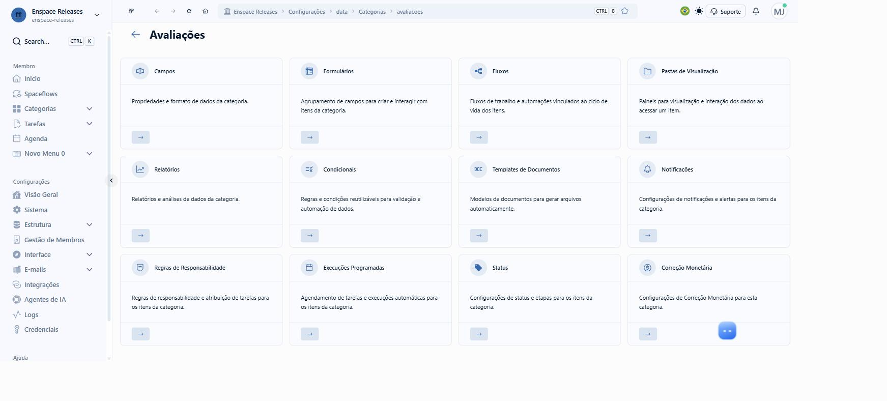The width and height of the screenshot is (887, 401).
Task: Click the Suporte button
Action: click(726, 11)
